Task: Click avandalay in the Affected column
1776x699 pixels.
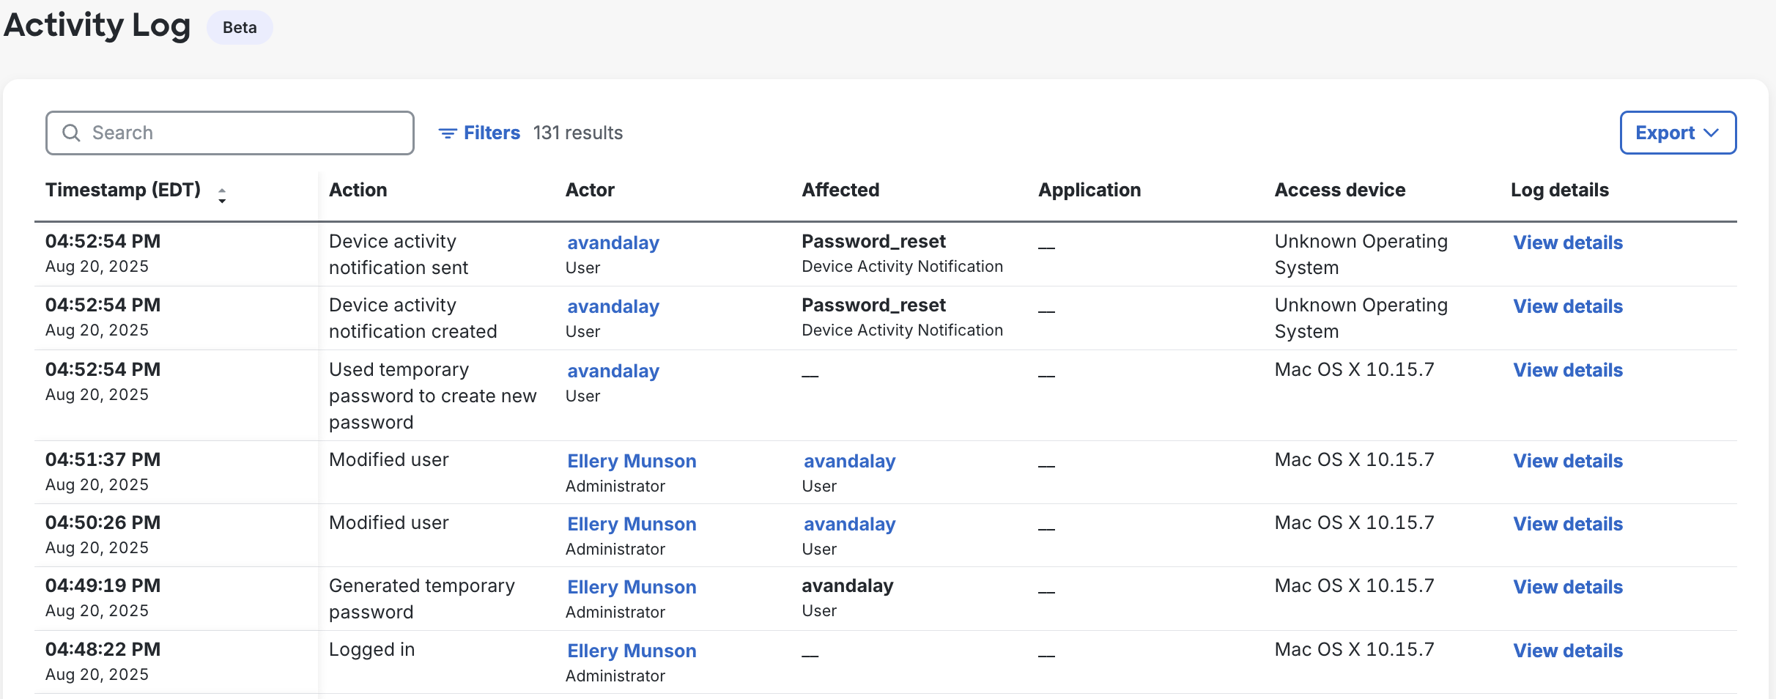Action: pyautogui.click(x=849, y=461)
